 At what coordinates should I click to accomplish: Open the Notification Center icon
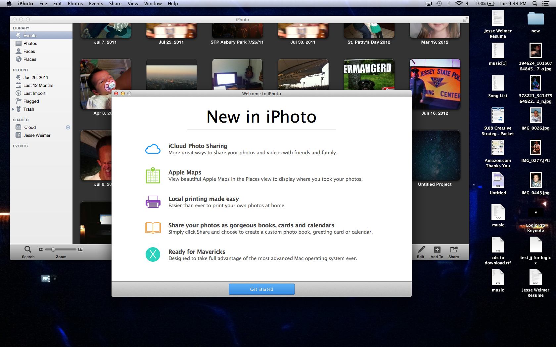pyautogui.click(x=546, y=4)
